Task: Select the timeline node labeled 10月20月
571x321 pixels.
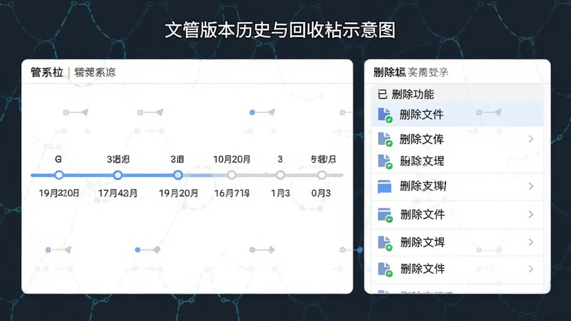Action: pyautogui.click(x=231, y=175)
